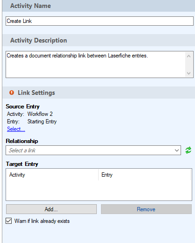195x243 pixels.
Task: Click the 'Workflow 2' source activity text
Action: click(40, 114)
